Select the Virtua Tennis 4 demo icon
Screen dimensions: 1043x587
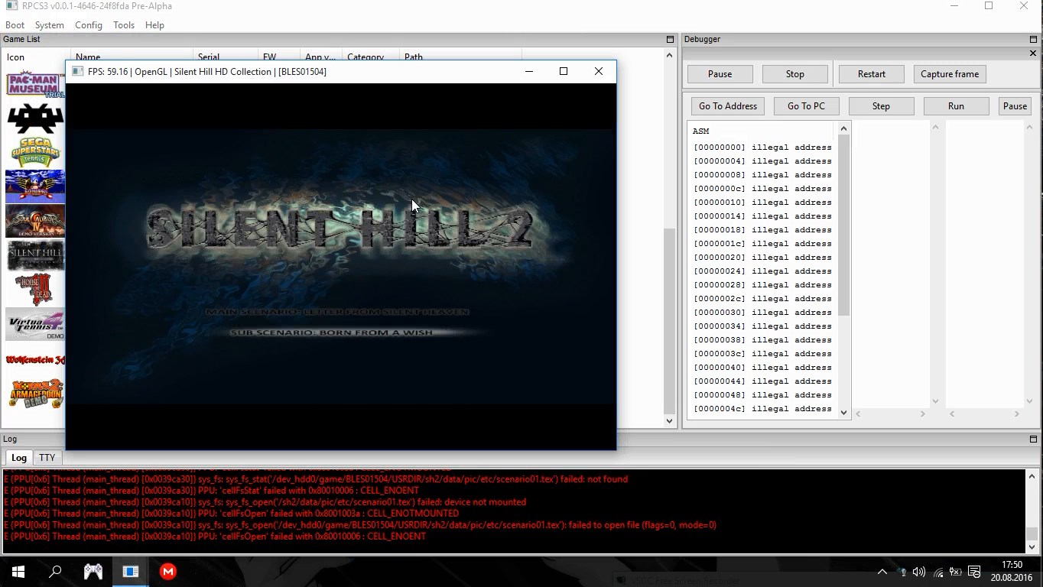coord(34,324)
